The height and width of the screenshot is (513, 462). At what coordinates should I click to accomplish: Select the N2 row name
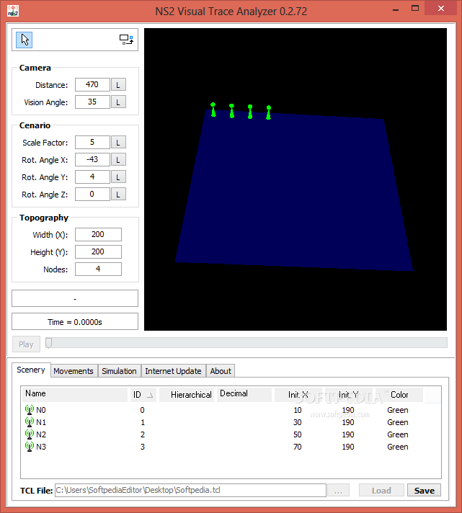(x=41, y=434)
